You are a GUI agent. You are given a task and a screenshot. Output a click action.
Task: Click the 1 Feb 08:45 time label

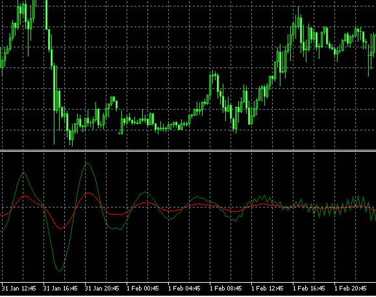coord(226,288)
